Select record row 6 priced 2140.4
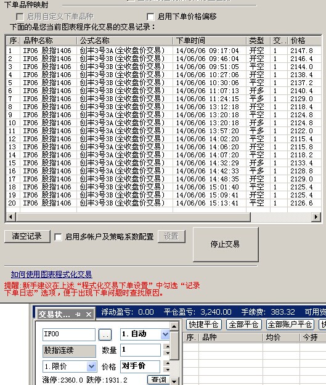 coord(163,91)
